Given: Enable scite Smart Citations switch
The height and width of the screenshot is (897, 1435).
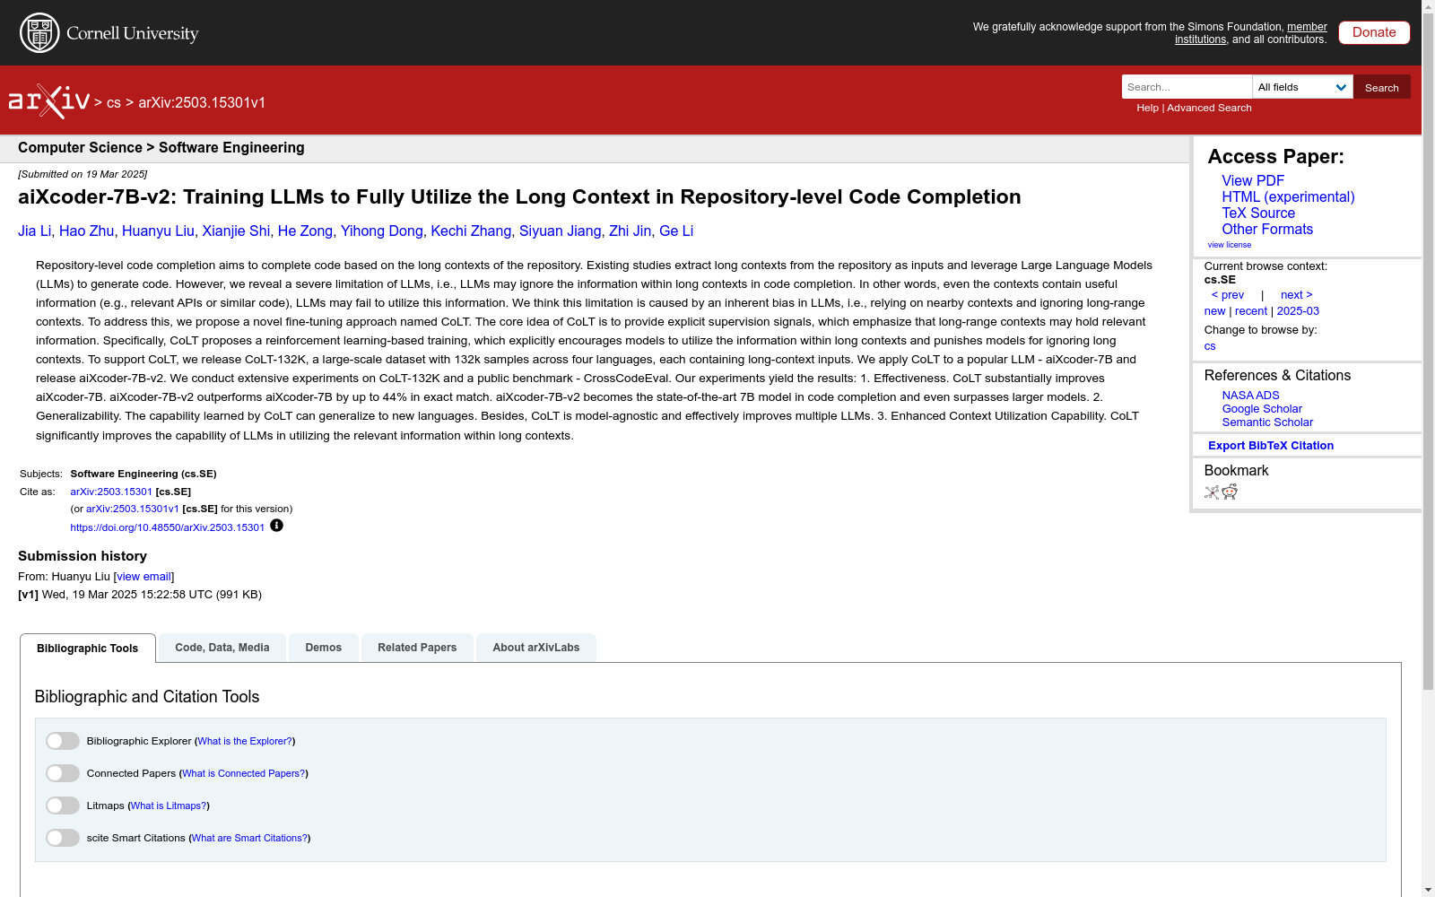Looking at the screenshot, I should (x=63, y=838).
